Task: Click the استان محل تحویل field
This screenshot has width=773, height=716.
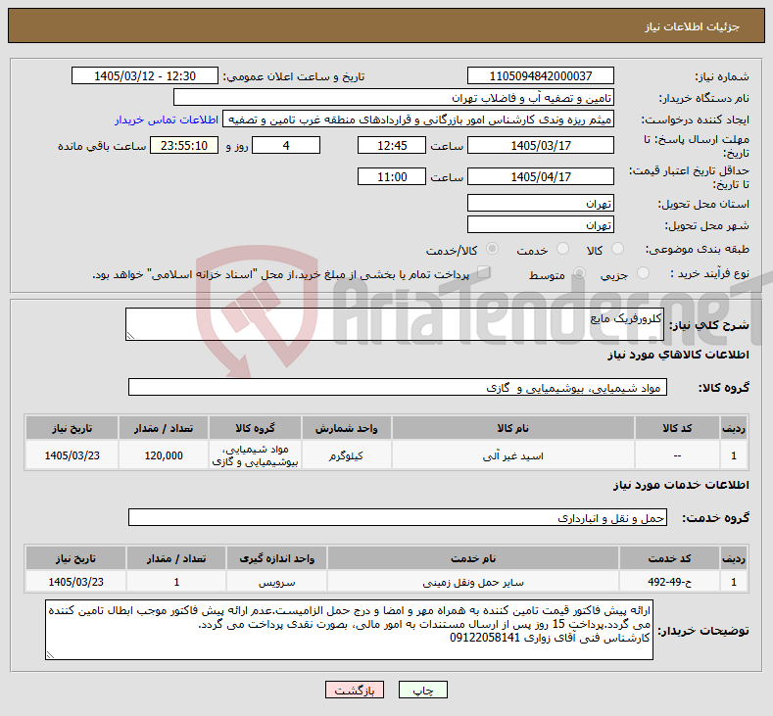Action: point(540,203)
